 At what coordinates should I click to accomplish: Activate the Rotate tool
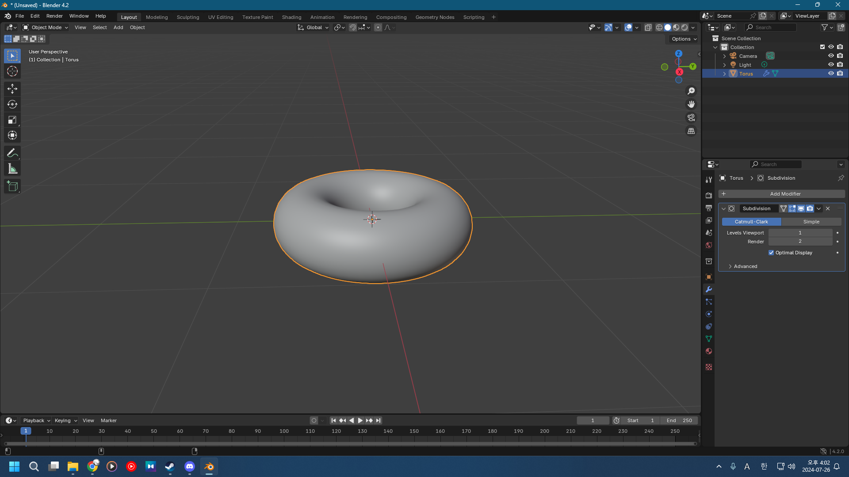12,104
